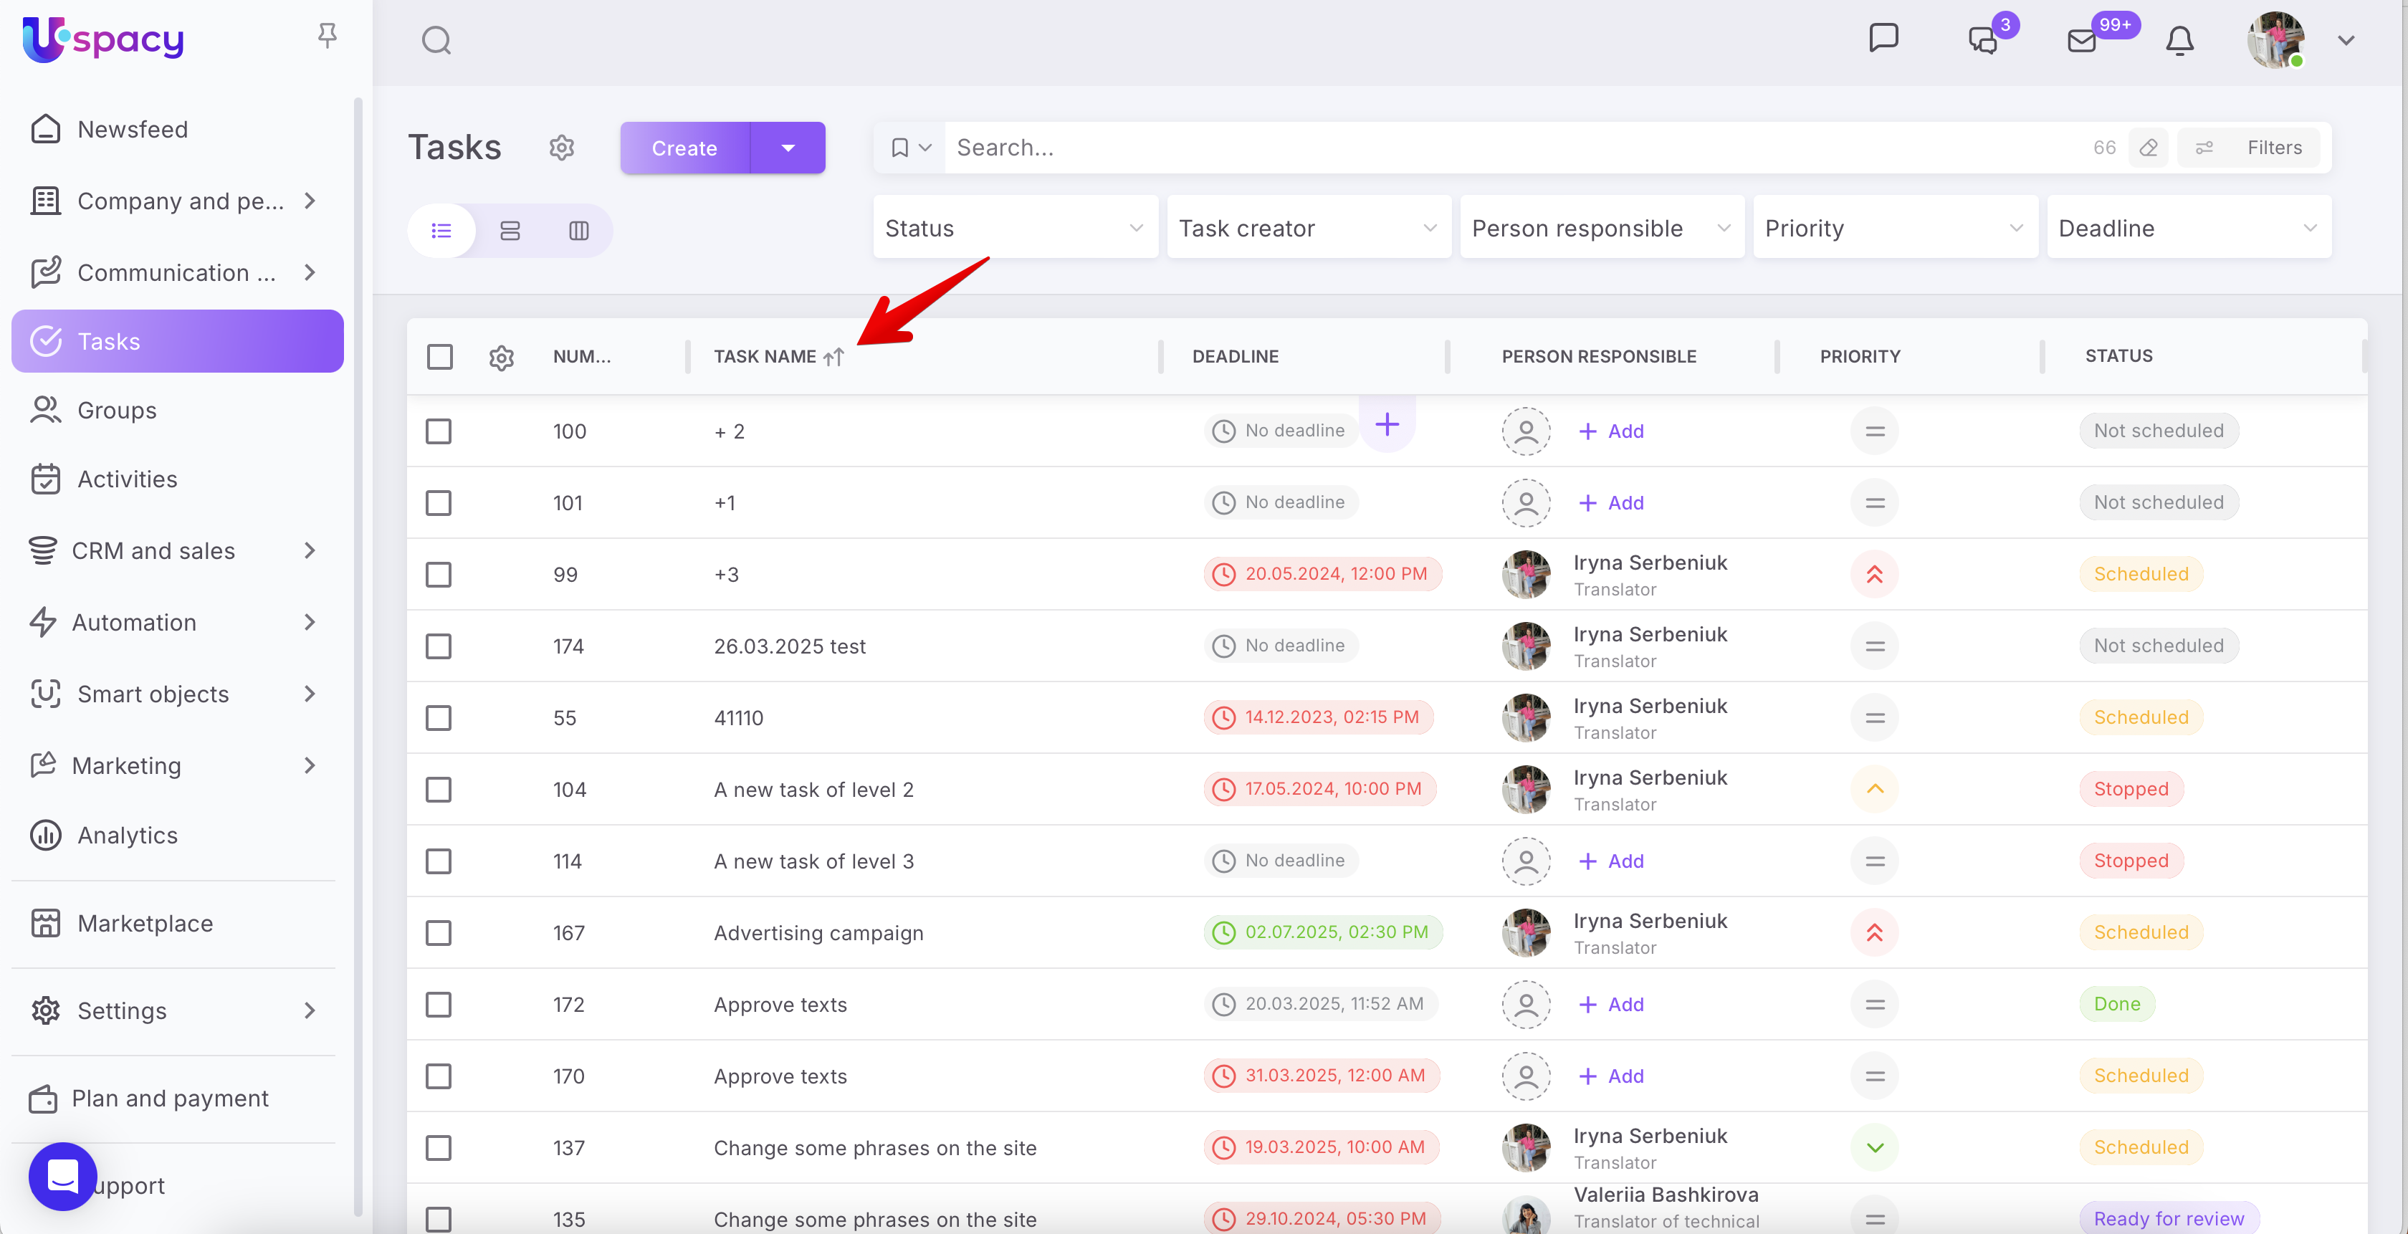Click the Tasks settings gear next to title

pyautogui.click(x=561, y=147)
